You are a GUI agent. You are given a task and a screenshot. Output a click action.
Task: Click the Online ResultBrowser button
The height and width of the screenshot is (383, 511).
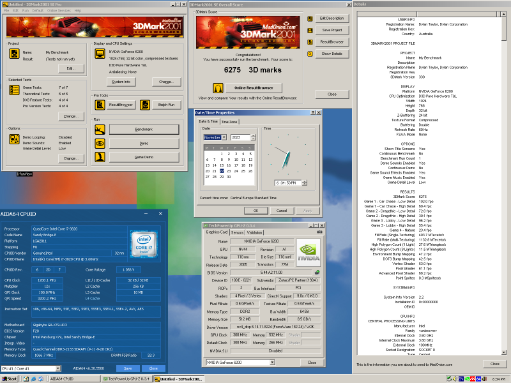tap(254, 88)
